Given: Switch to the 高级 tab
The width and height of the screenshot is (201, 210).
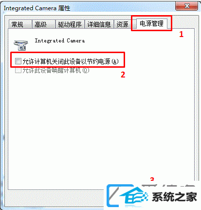Looking at the screenshot, I should click(x=43, y=24).
